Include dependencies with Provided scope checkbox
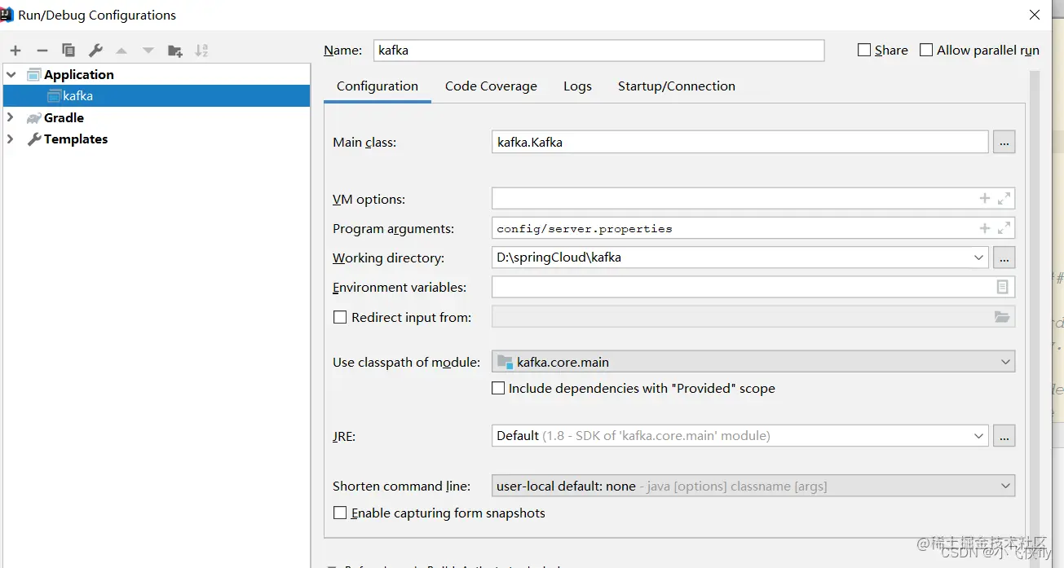The height and width of the screenshot is (568, 1064). tap(498, 389)
